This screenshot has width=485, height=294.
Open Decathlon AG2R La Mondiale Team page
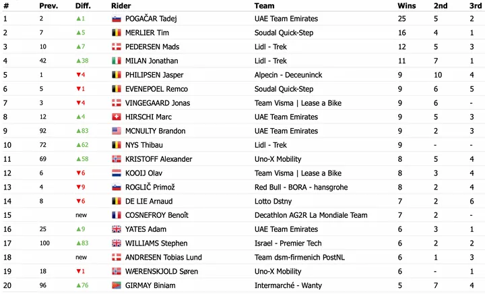(x=311, y=215)
